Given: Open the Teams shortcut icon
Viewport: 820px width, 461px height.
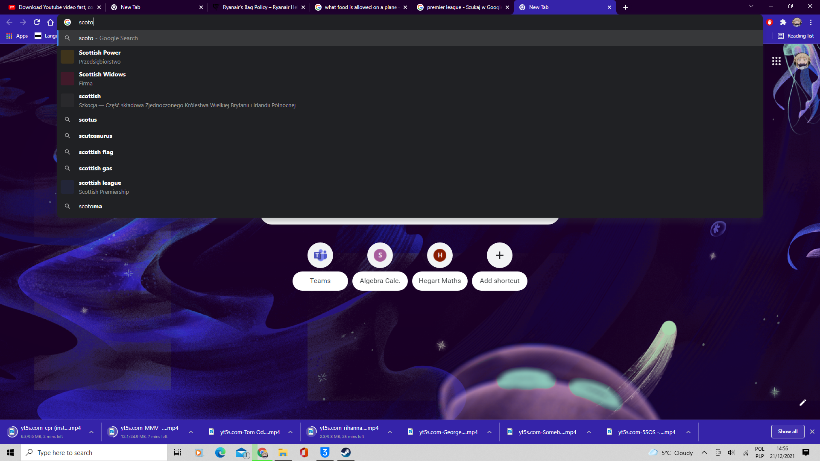Looking at the screenshot, I should [x=320, y=255].
